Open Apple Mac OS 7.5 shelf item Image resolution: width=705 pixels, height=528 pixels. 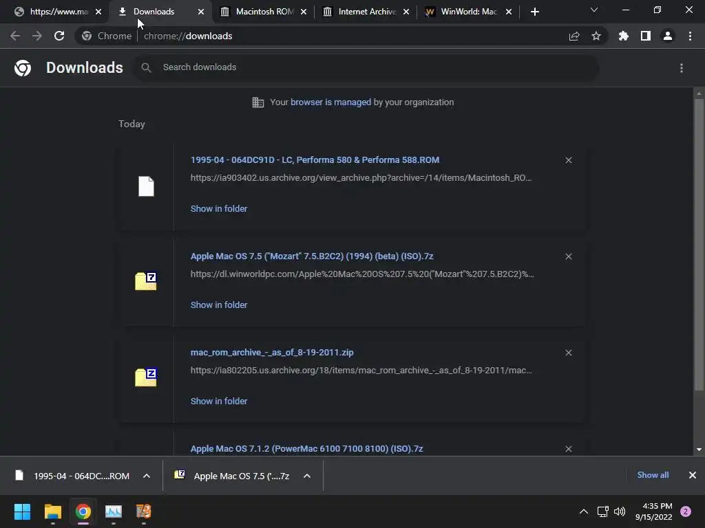(232, 476)
